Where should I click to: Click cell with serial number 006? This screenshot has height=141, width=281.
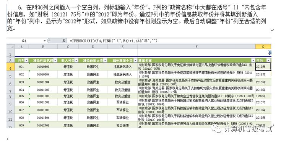[x=21, y=102]
